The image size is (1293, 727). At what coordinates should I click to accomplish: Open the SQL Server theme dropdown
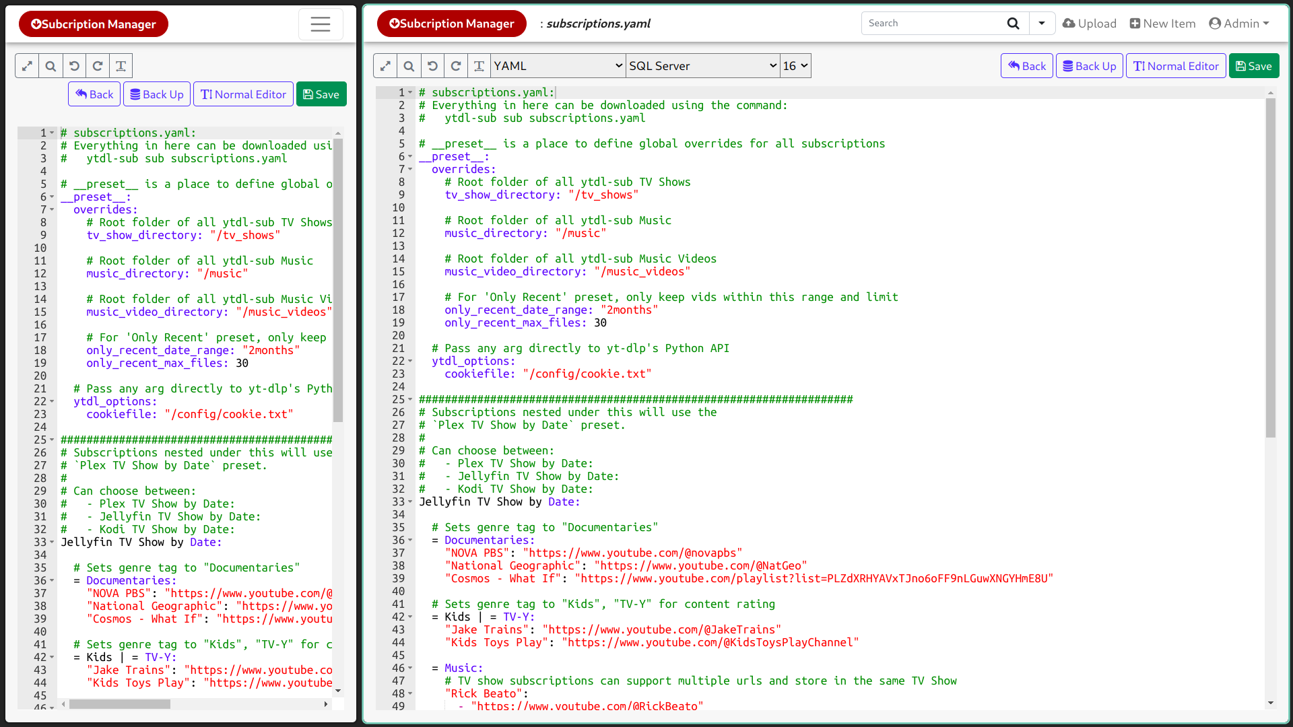(702, 66)
